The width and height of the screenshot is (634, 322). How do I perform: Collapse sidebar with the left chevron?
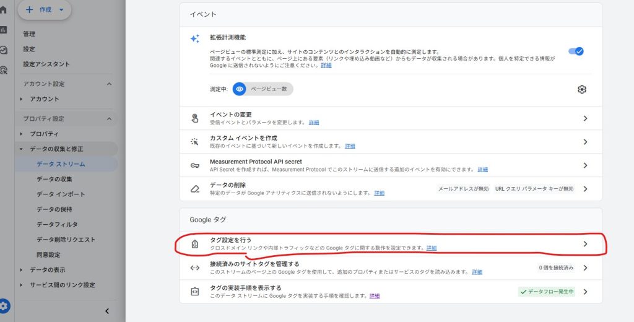106,311
